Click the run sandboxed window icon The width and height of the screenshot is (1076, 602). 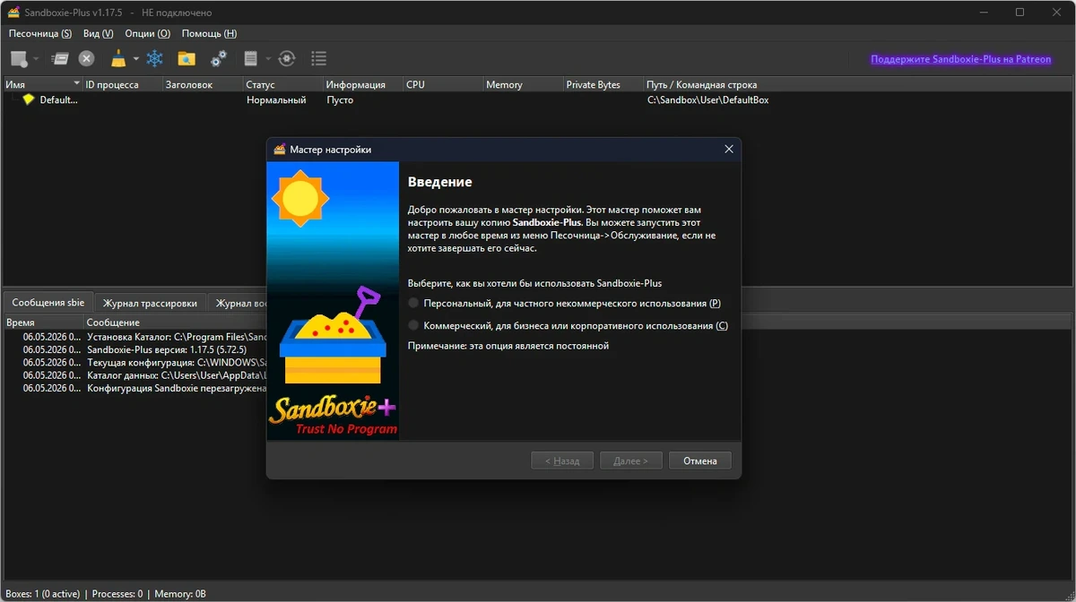pyautogui.click(x=60, y=59)
